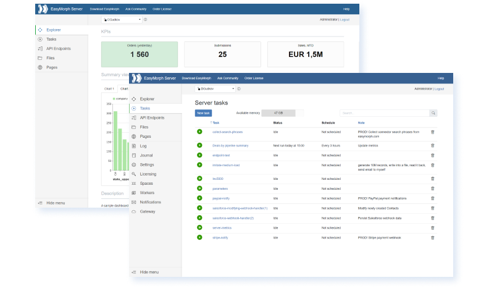The image size is (489, 288).
Task: Open the Deals by pipeline summary task link
Action: coord(230,146)
